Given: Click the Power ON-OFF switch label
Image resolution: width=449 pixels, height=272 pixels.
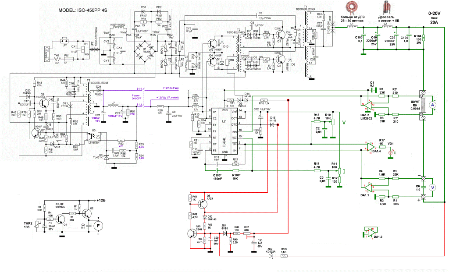Looking at the screenshot, I should tap(135, 97).
